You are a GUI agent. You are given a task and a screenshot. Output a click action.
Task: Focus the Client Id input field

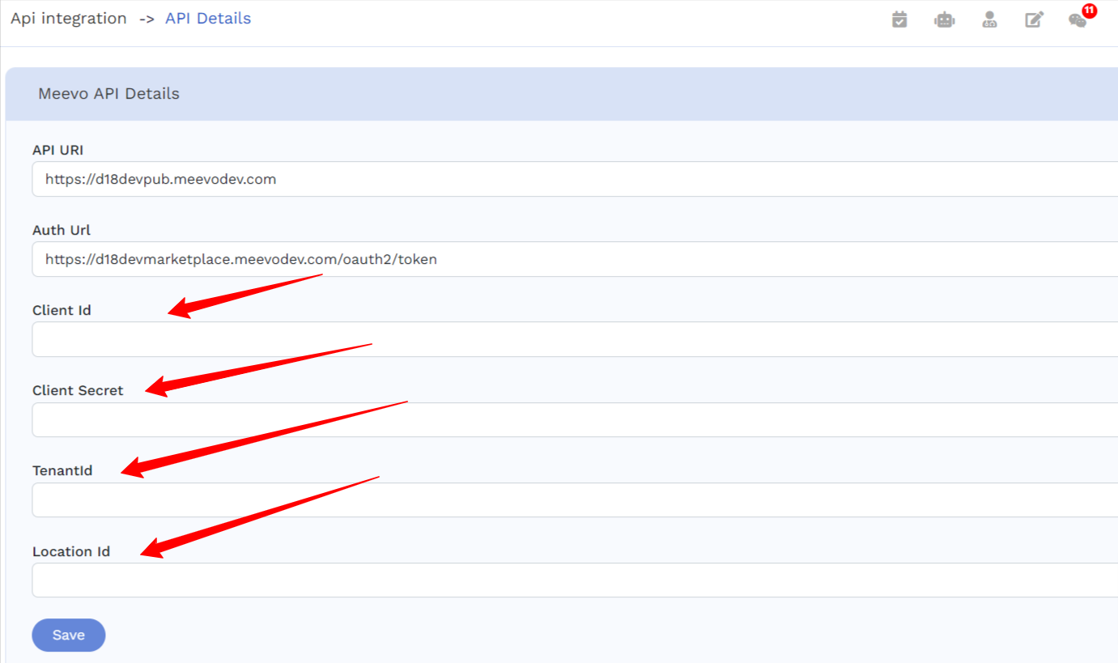pyautogui.click(x=575, y=339)
